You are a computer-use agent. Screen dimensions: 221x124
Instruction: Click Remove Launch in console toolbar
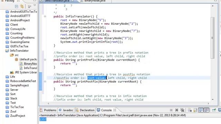[176, 110]
